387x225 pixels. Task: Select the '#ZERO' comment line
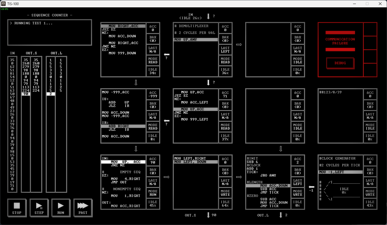[252, 196]
